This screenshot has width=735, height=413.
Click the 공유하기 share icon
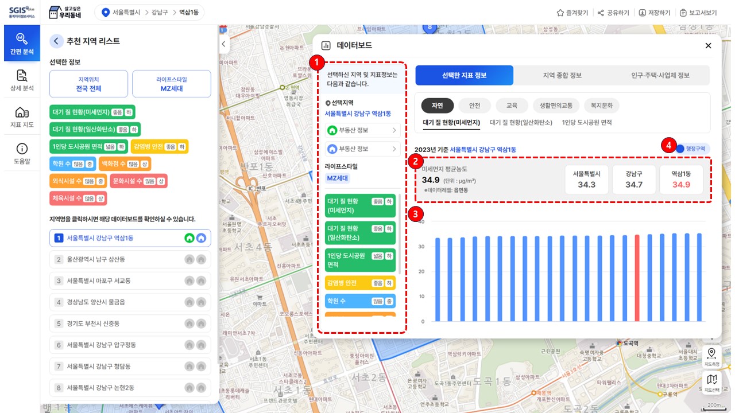601,13
